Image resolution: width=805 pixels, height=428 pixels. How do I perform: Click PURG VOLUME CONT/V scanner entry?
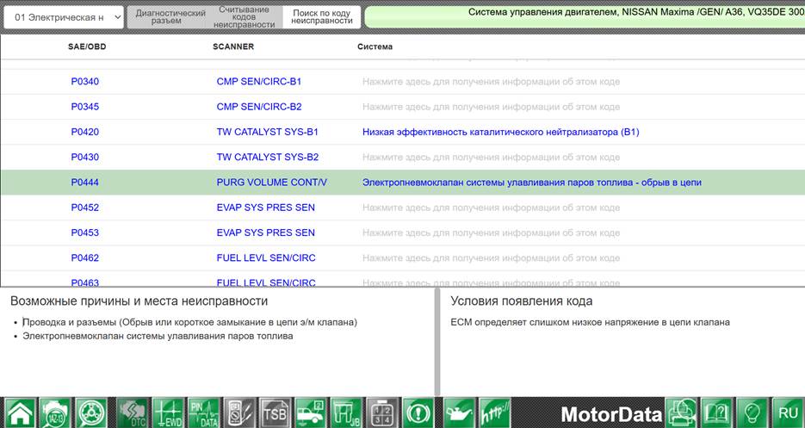[x=271, y=183]
